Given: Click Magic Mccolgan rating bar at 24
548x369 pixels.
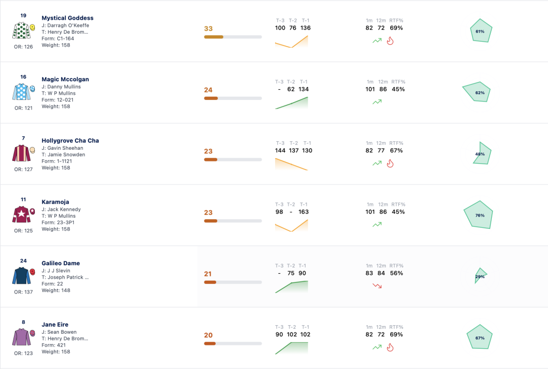Looking at the screenshot, I should click(233, 98).
